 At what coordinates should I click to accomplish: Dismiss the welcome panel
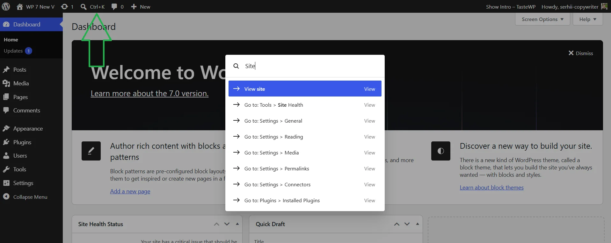click(581, 53)
